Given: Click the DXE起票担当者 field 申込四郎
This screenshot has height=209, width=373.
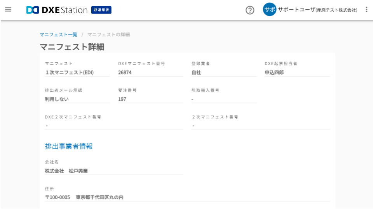Looking at the screenshot, I should pos(297,72).
